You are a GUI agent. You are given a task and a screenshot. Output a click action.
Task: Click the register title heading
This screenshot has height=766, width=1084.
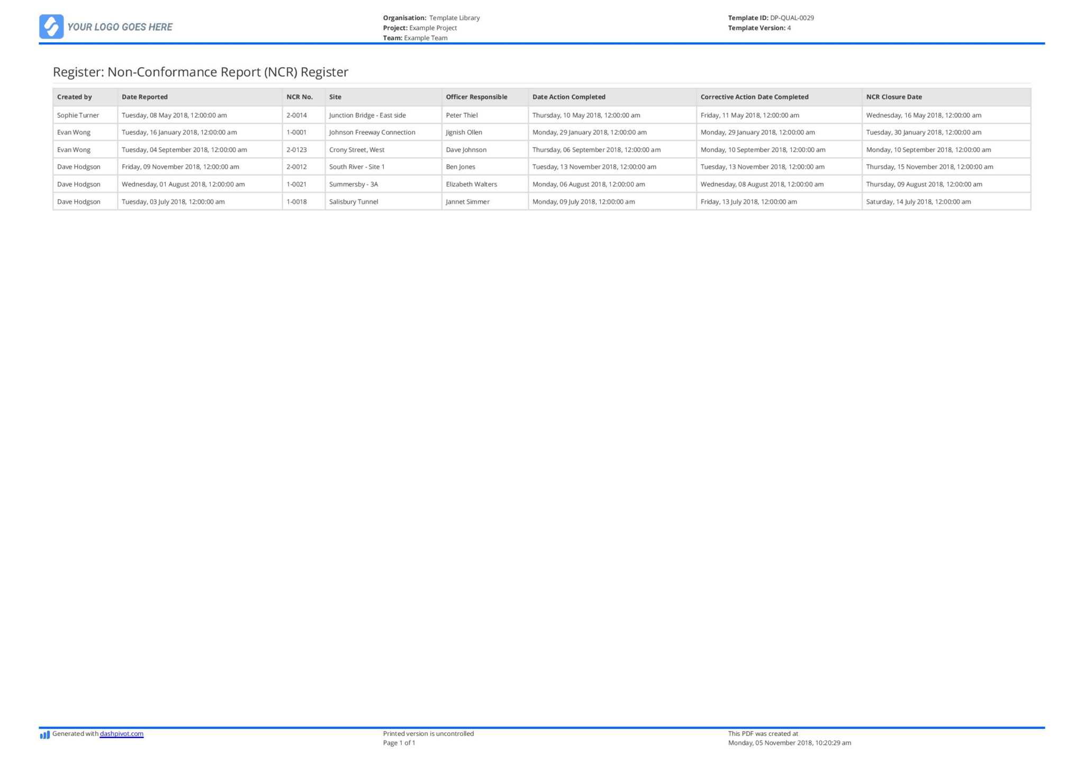pyautogui.click(x=200, y=72)
